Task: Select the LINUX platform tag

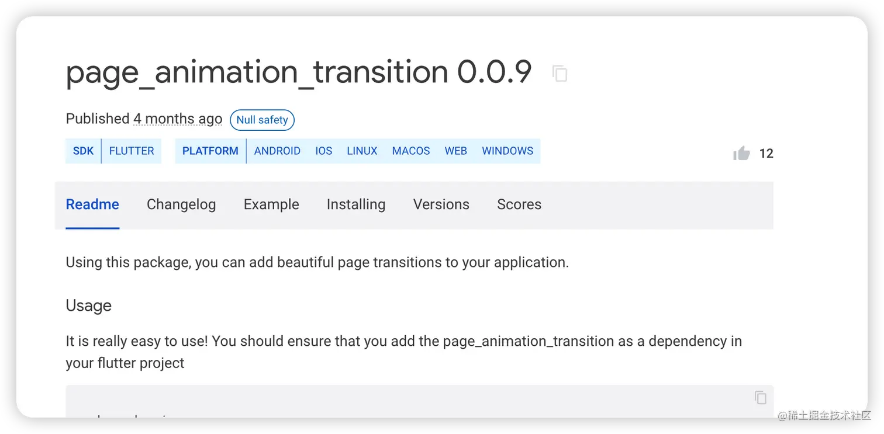Action: [x=362, y=151]
